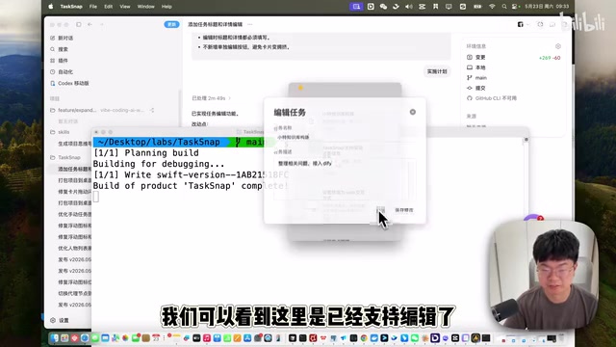
Task: Start a new chat via 新对话
Action: pyautogui.click(x=62, y=38)
